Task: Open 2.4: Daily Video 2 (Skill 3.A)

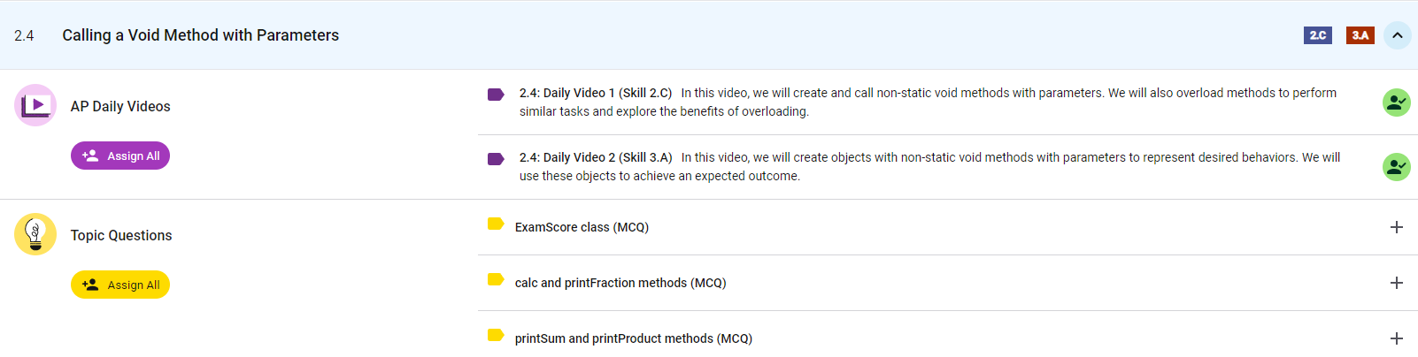Action: 596,157
